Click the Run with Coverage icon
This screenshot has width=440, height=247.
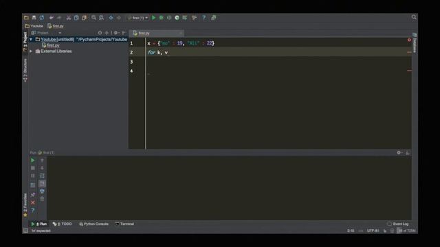pyautogui.click(x=169, y=18)
